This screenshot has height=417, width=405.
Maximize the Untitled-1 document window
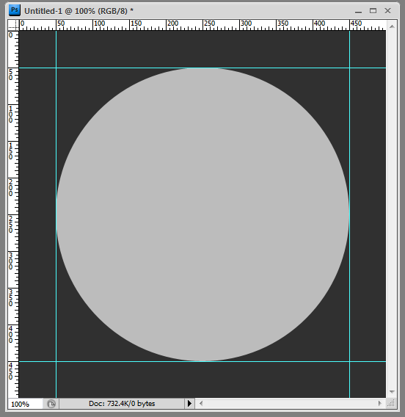coord(373,11)
